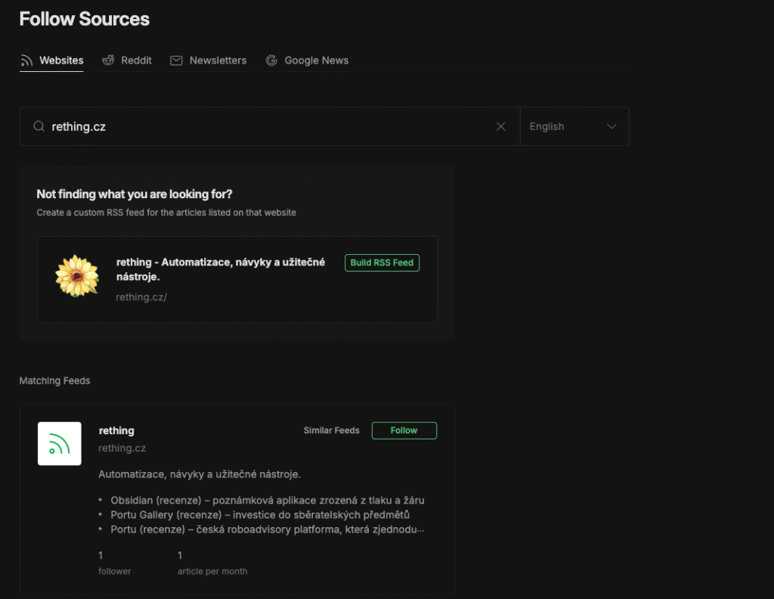Viewport: 774px width, 599px height.
Task: Focus the search field containing rething.cz
Action: pos(270,126)
